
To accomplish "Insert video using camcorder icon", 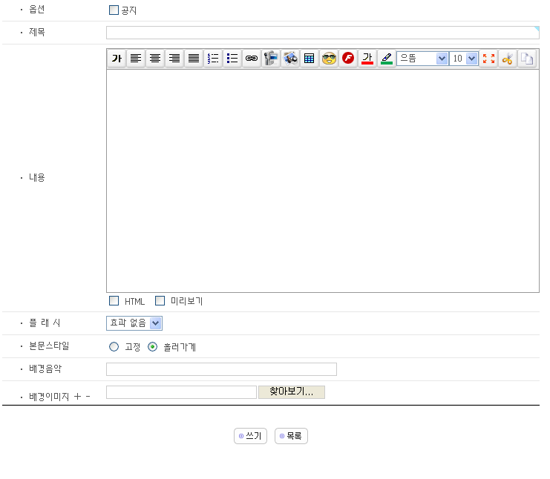I will (271, 58).
